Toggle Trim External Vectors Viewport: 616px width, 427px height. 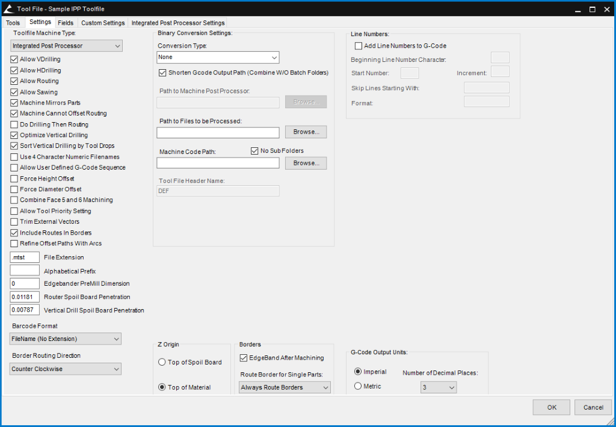click(14, 221)
